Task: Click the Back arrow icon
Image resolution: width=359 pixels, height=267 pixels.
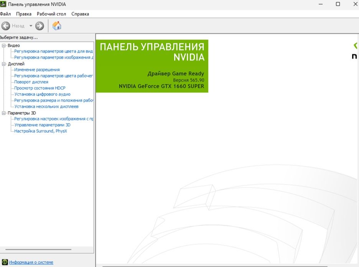Action: pos(6,26)
